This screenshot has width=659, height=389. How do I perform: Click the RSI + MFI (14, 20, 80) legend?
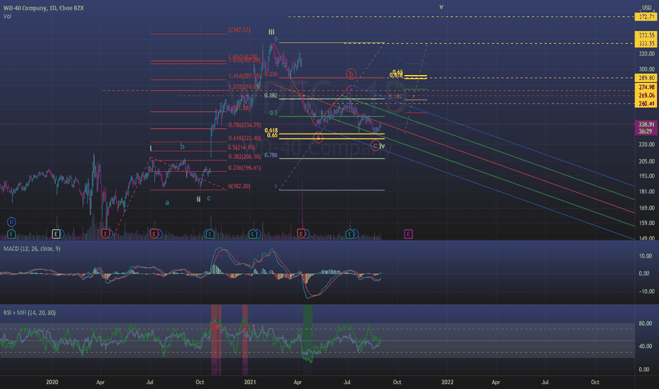coord(30,313)
